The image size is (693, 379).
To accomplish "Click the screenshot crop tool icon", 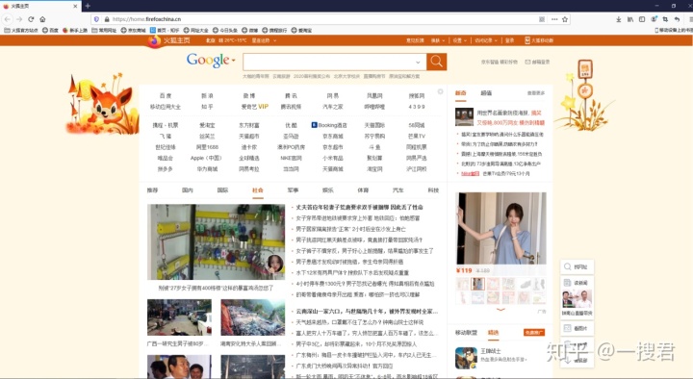I will [x=665, y=19].
